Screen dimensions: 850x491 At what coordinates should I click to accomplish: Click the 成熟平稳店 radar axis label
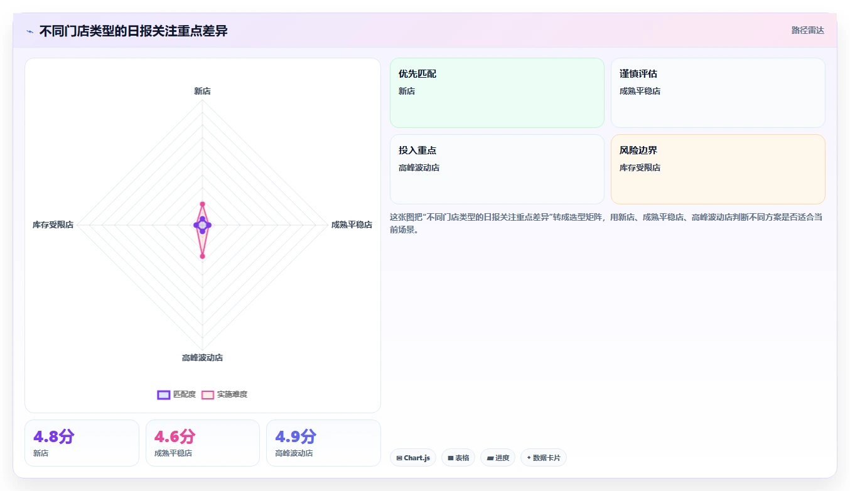point(352,224)
